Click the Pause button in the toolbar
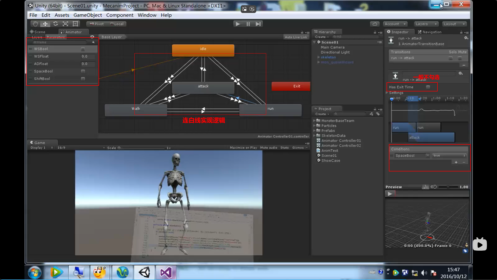The height and width of the screenshot is (280, 497). (x=248, y=24)
